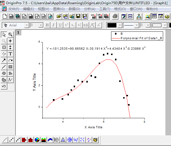The width and height of the screenshot is (171, 146).
Task: Select the Polygon tool
Action: [10, 73]
